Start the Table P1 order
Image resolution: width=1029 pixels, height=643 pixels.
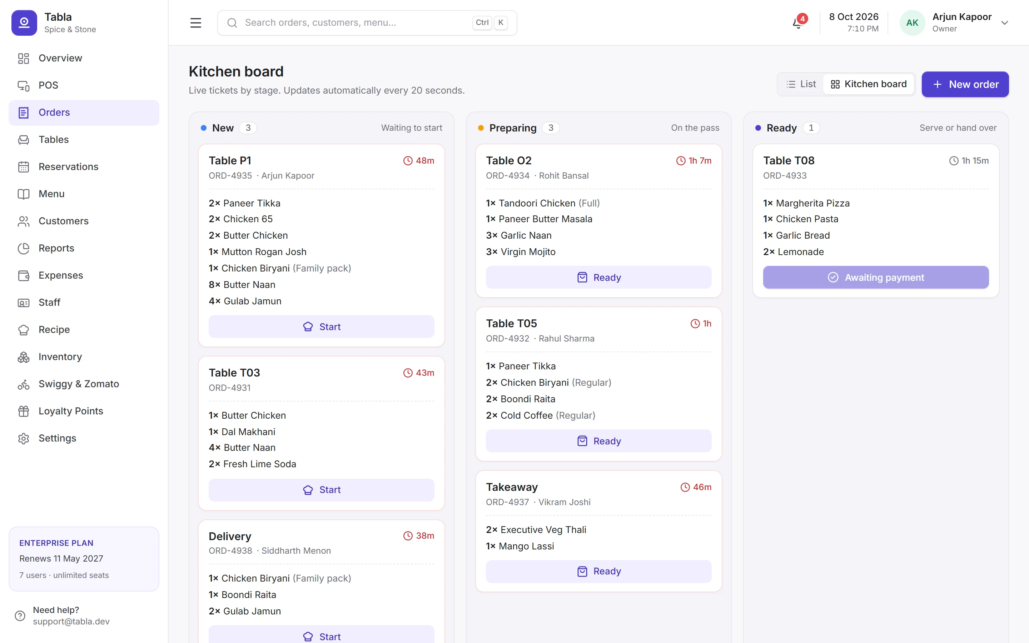tap(322, 327)
